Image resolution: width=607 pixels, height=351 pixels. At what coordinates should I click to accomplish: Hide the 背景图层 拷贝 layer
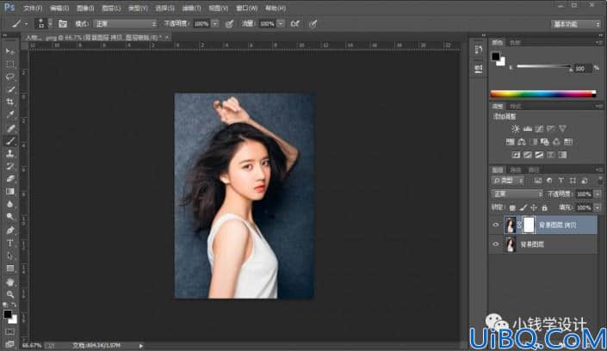coord(496,225)
